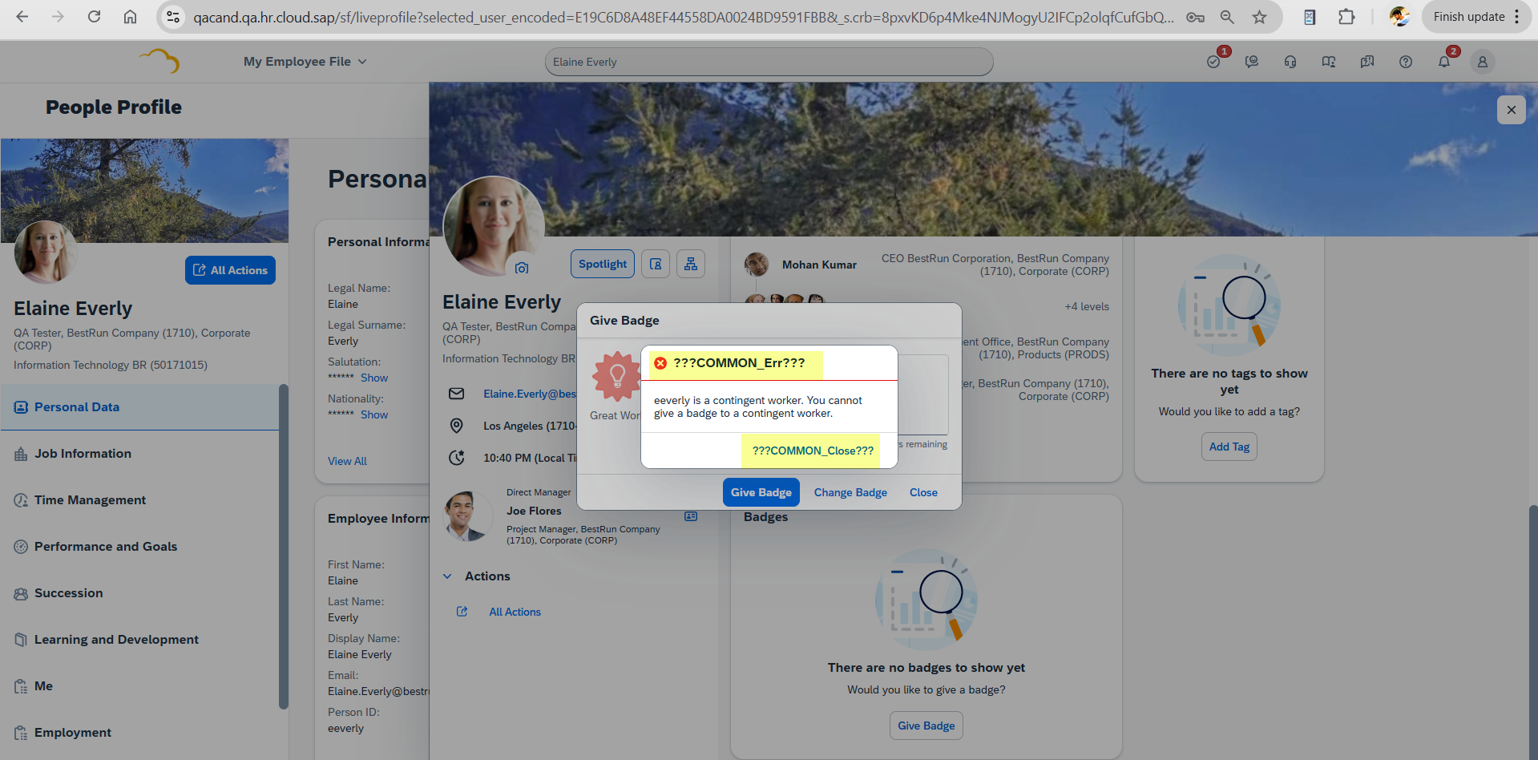The image size is (1538, 760).
Task: Select Learning and Development tab
Action: [x=139, y=640]
